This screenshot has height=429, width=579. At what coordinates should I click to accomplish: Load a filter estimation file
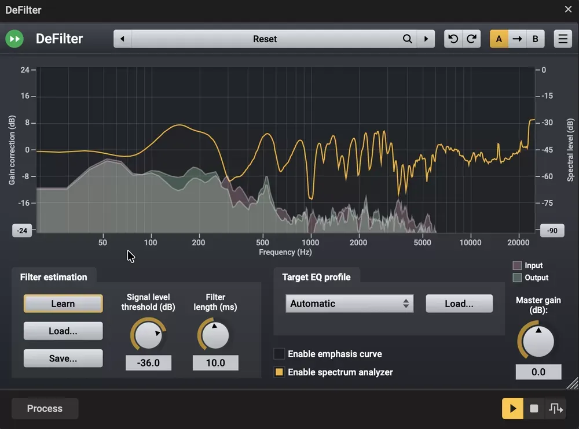(x=63, y=331)
